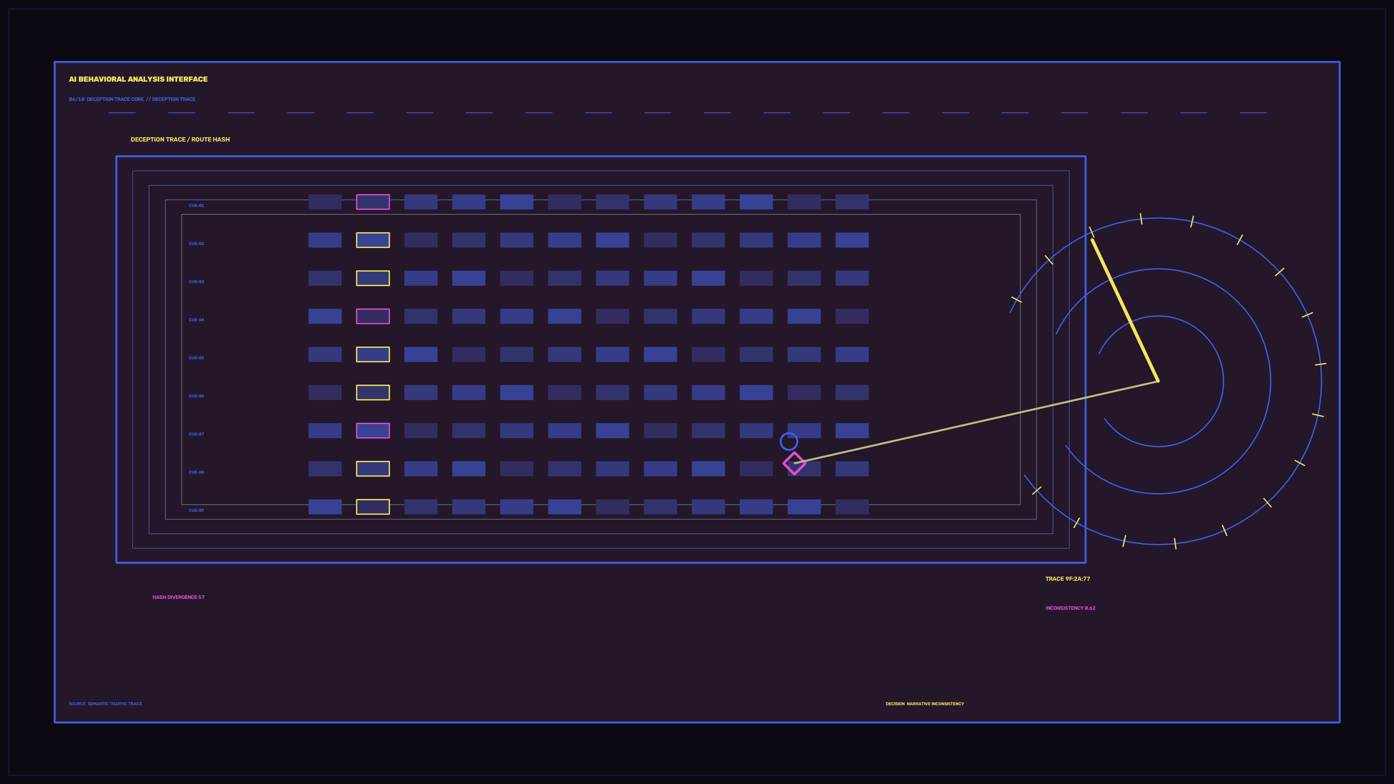
Task: Click the blue circle marker above the diamond
Action: (788, 441)
